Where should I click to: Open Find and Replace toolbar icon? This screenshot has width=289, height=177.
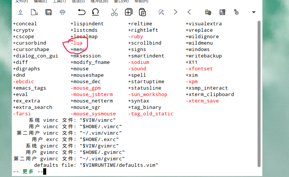click(x=161, y=12)
